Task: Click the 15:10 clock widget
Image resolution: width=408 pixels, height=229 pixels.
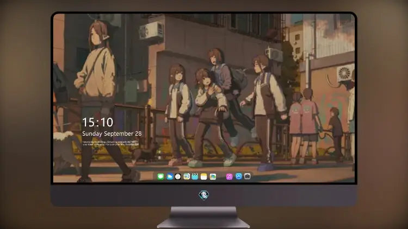Action: [97, 122]
